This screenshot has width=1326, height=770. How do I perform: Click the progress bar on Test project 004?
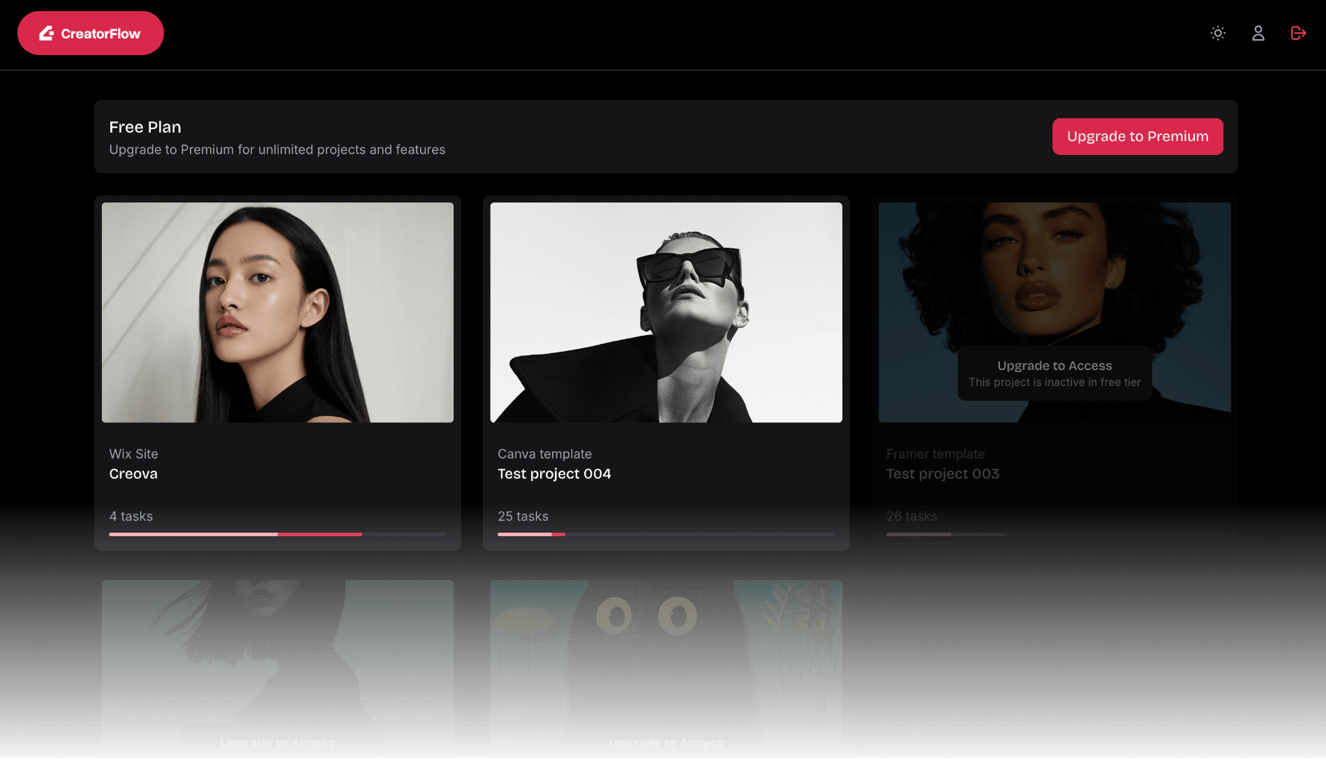[666, 534]
